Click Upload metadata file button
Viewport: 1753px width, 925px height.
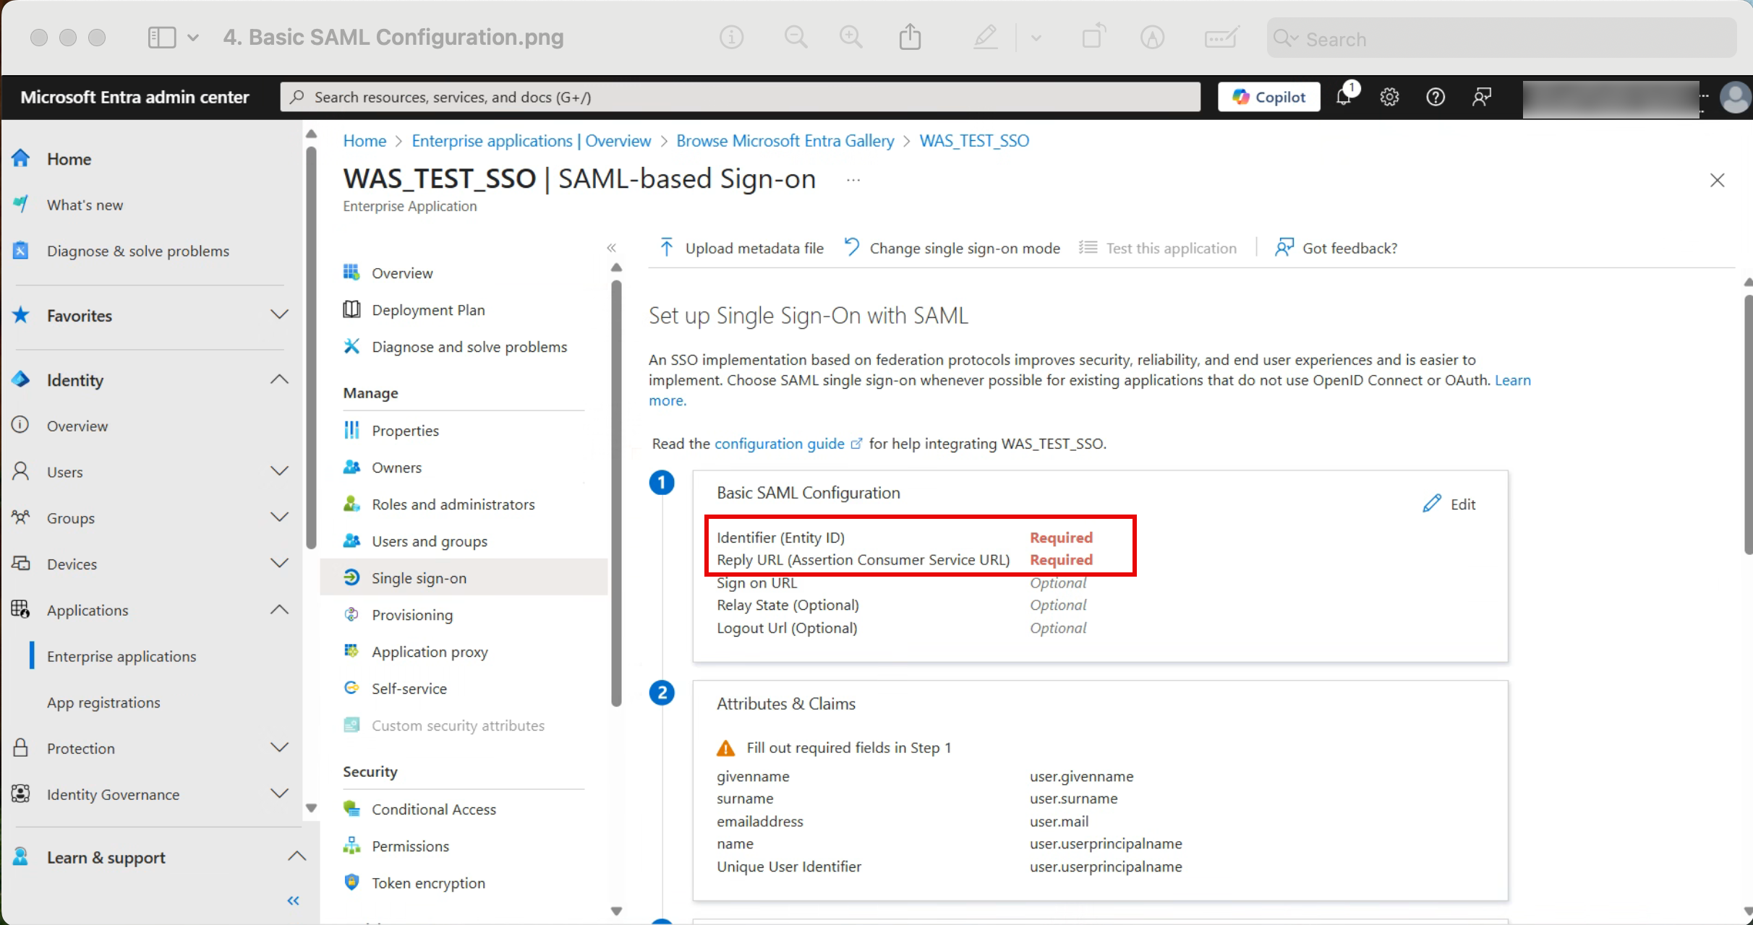(x=741, y=248)
